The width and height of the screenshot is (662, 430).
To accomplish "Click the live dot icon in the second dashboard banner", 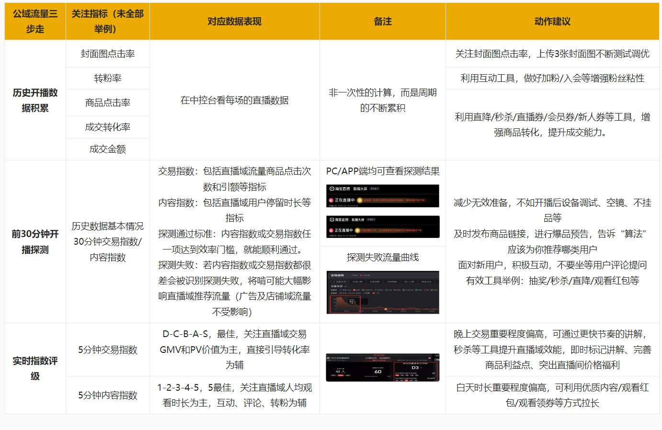I will (x=331, y=230).
